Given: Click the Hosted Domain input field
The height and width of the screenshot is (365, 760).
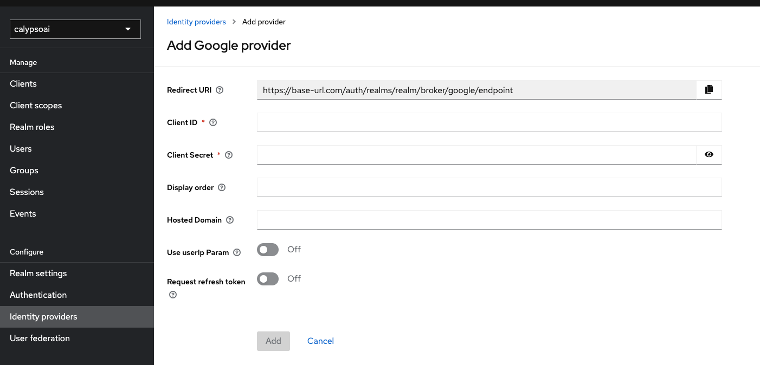Looking at the screenshot, I should click(x=489, y=220).
